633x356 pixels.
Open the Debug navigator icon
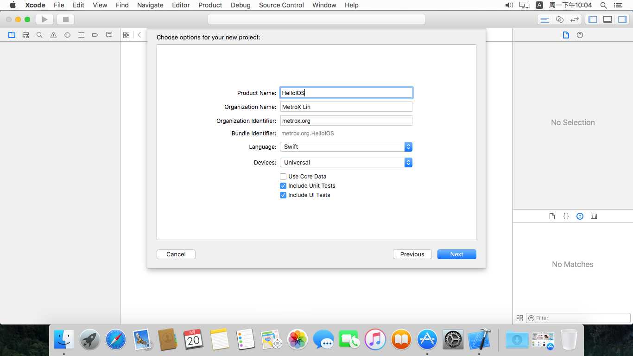pyautogui.click(x=81, y=35)
